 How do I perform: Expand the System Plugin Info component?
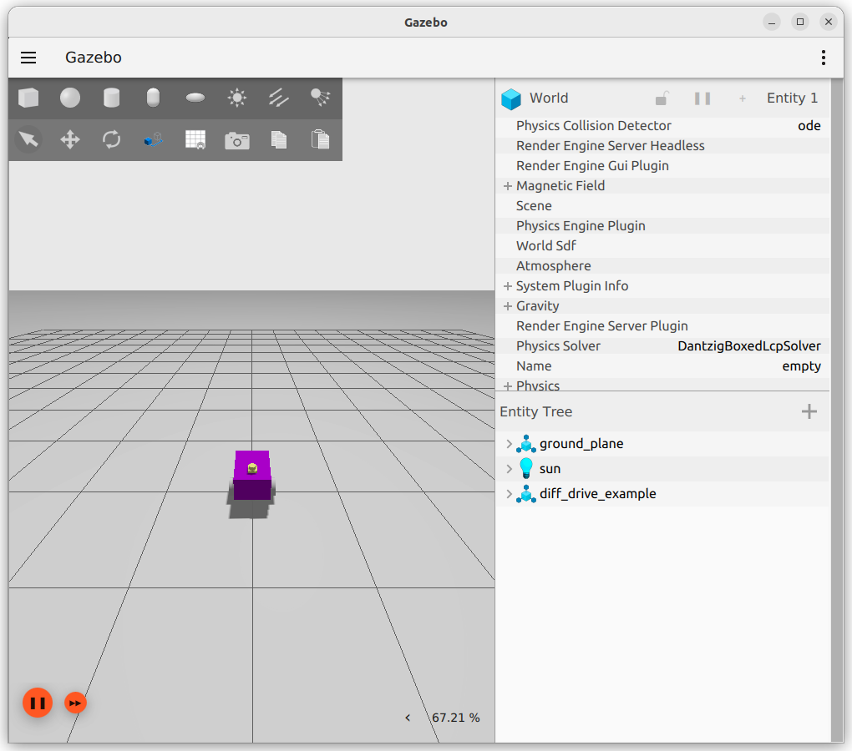[x=508, y=286]
